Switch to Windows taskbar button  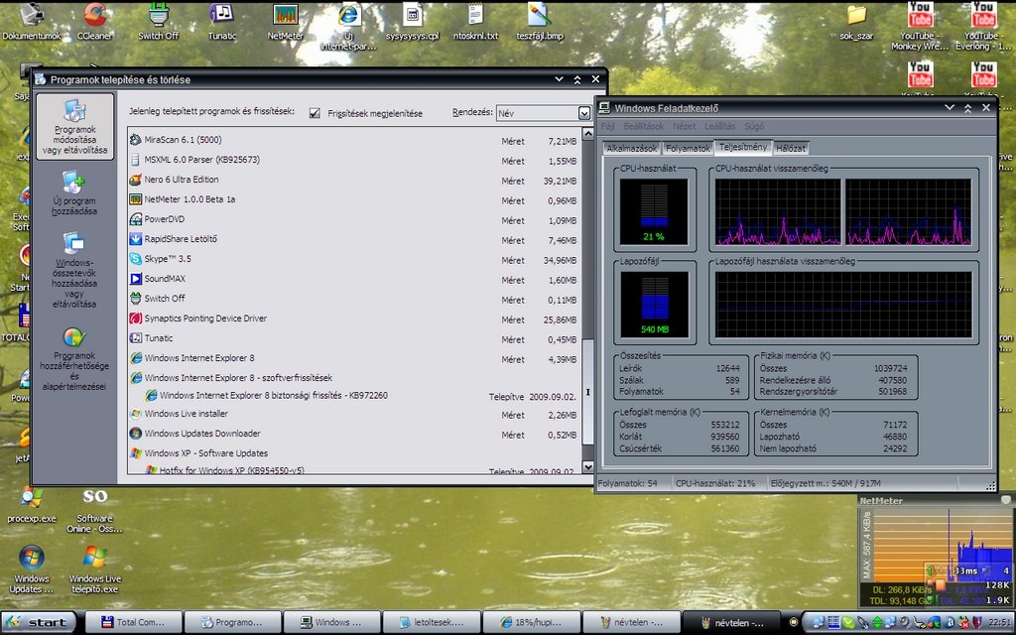coord(331,623)
